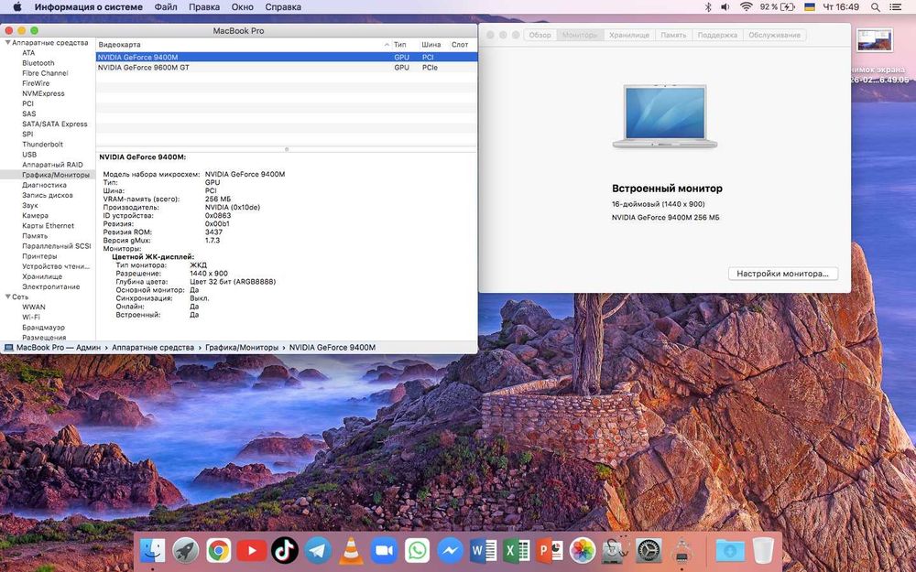Open the volume control in menu bar
The image size is (916, 572).
pyautogui.click(x=725, y=7)
